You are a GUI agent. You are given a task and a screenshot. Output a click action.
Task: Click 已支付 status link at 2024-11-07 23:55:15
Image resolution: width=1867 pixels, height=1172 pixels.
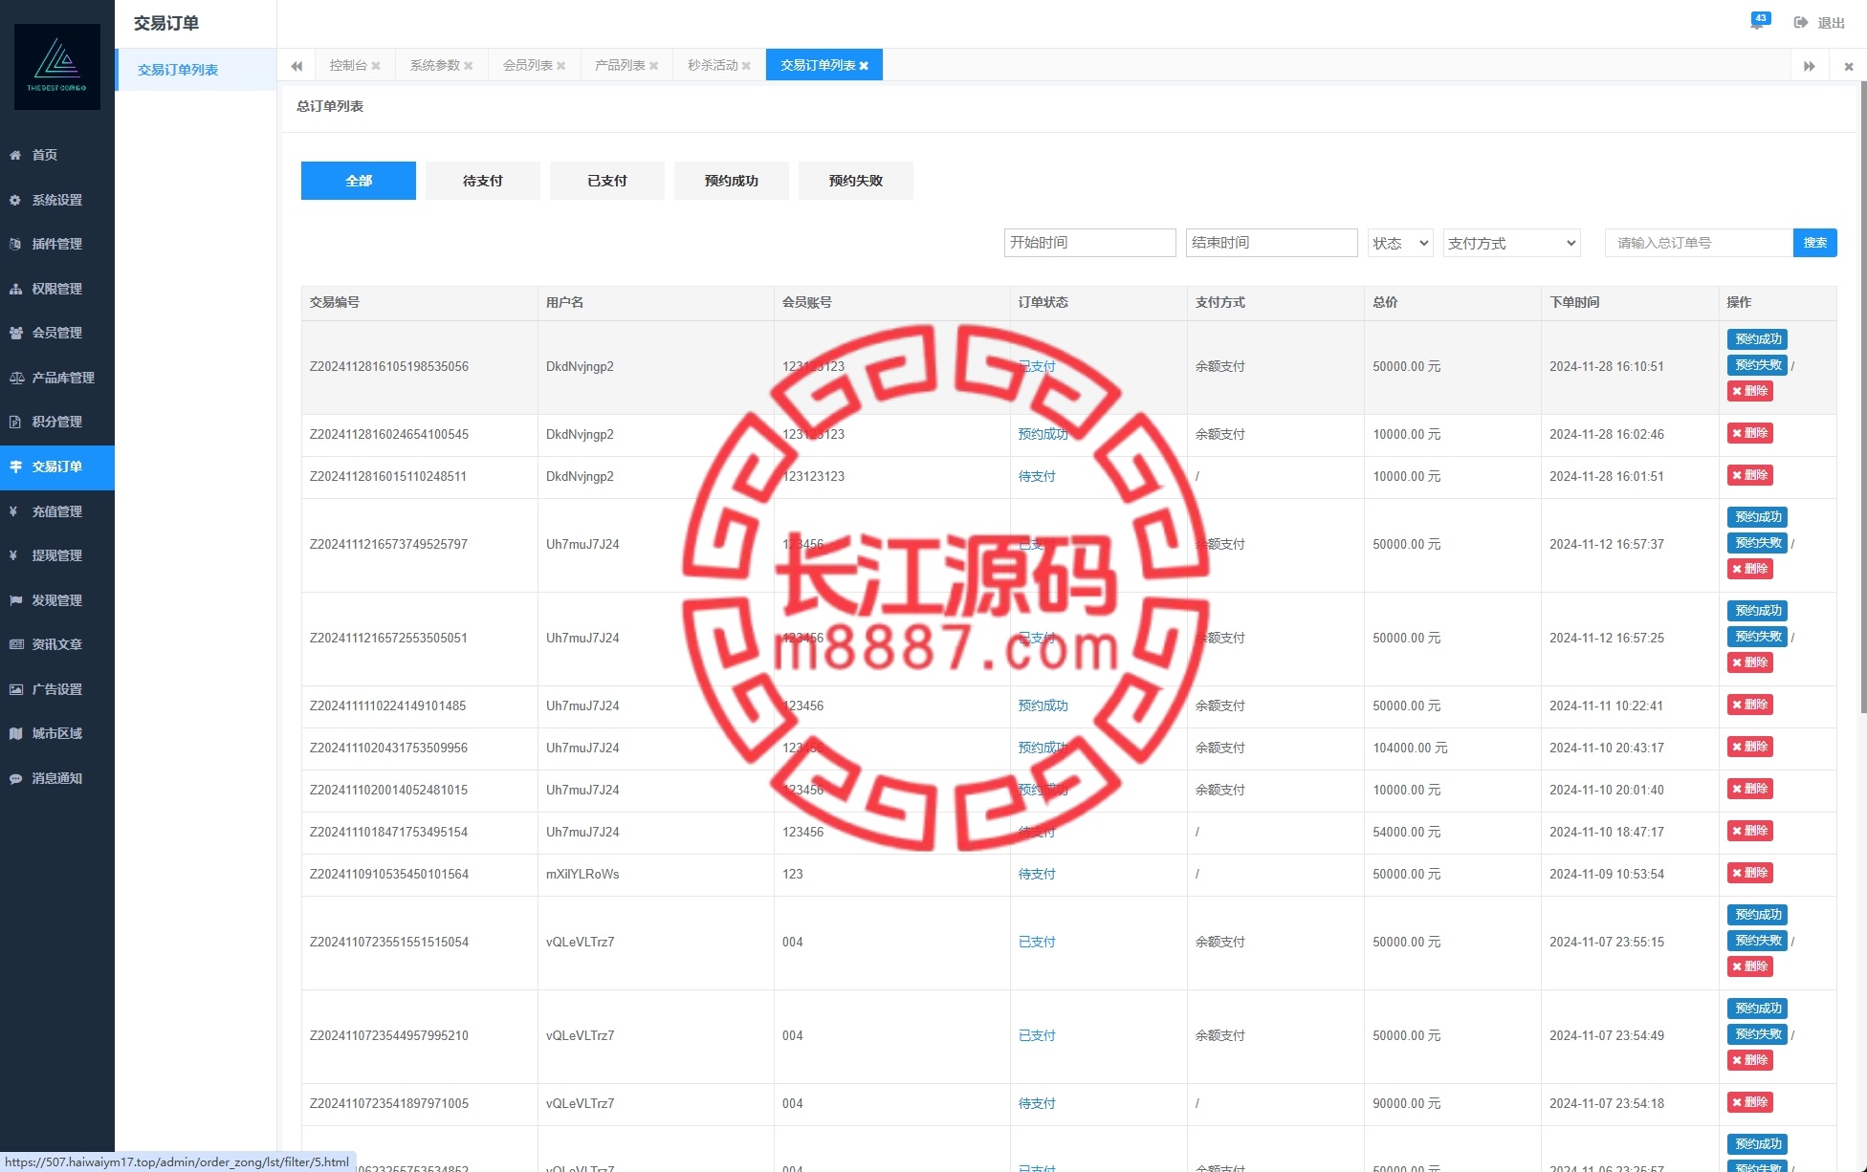click(x=1037, y=942)
